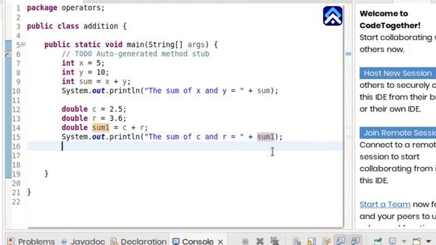Toggle Scroll Lock in the Console
The height and width of the screenshot is (245, 436).
(x=311, y=241)
